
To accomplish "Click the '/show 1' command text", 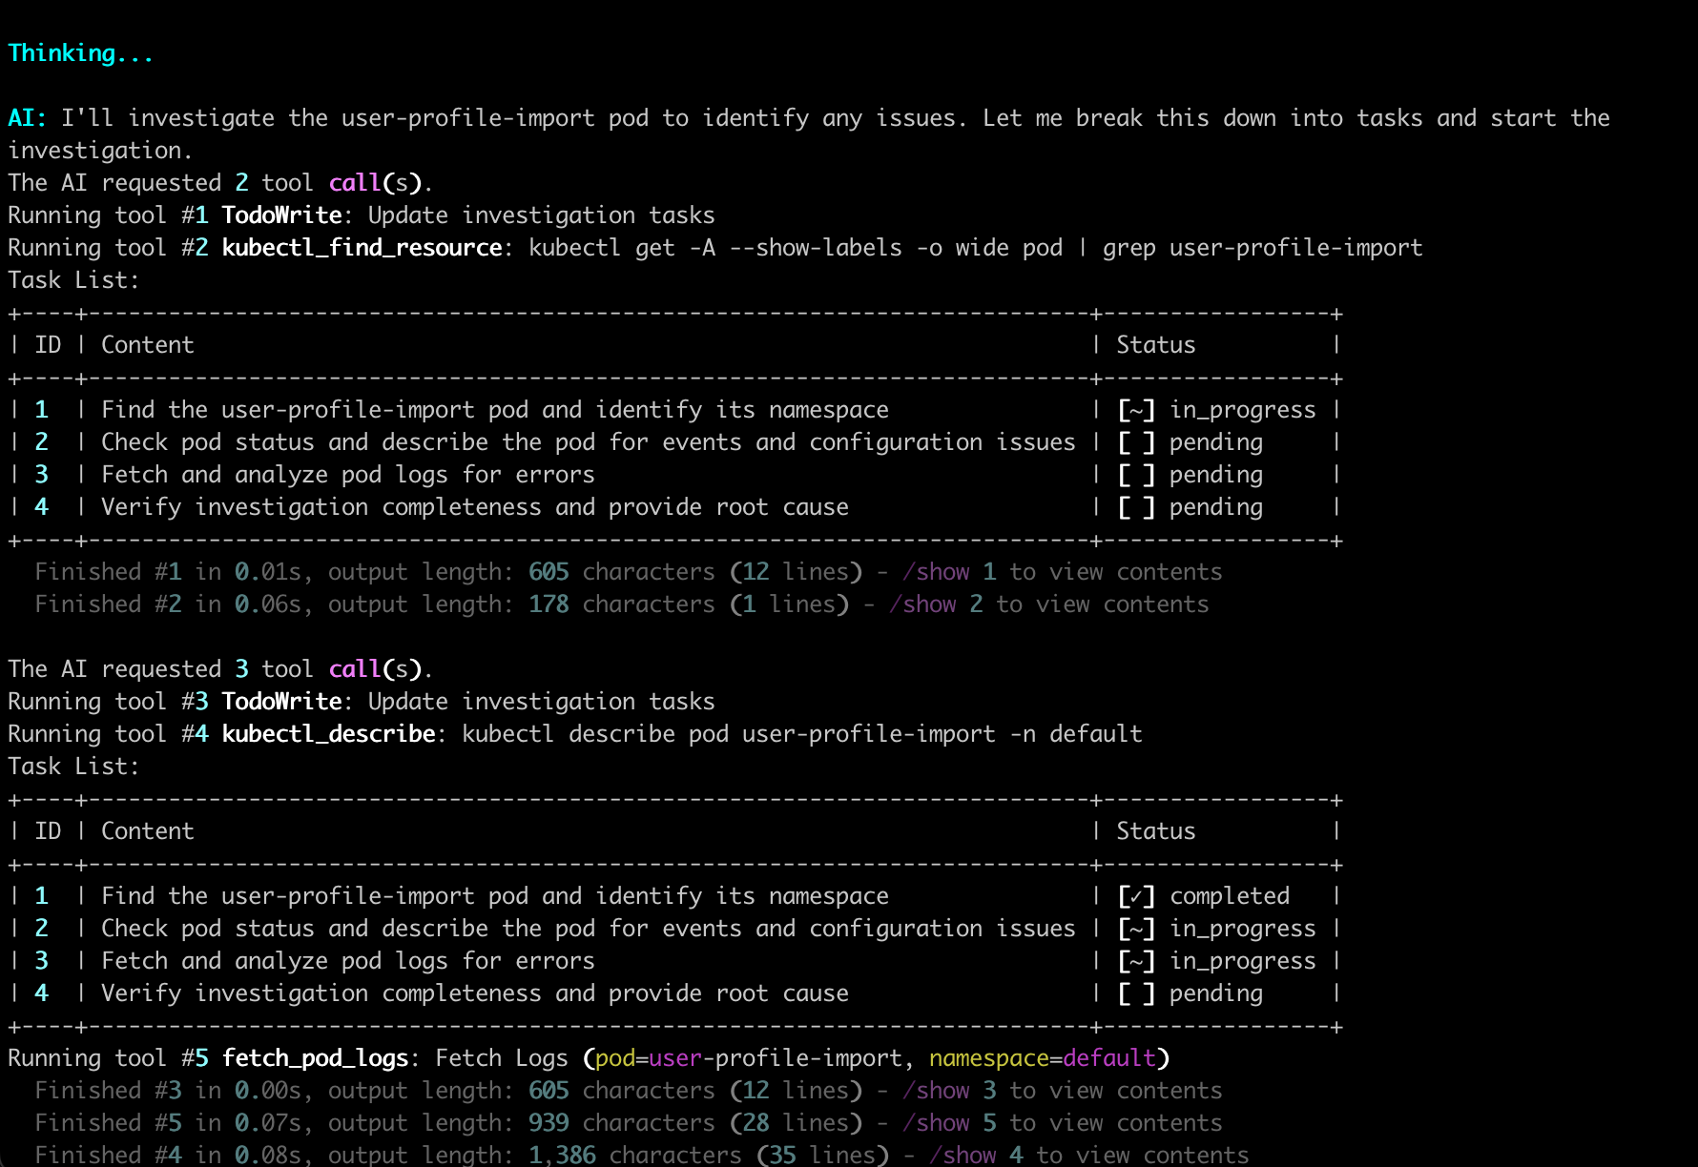I will pos(949,572).
